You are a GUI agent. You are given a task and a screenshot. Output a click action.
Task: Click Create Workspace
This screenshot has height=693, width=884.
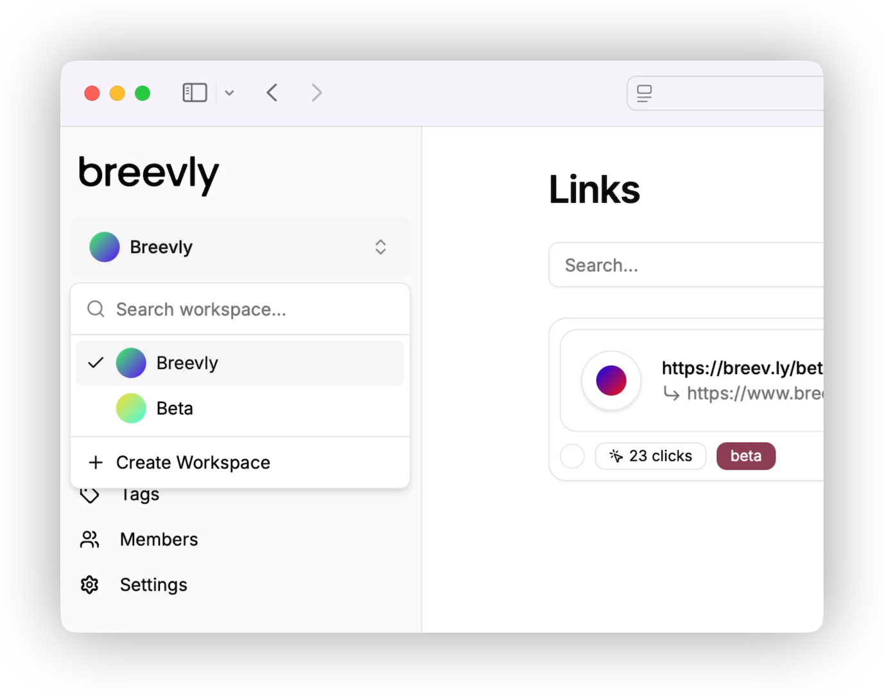[x=193, y=463]
